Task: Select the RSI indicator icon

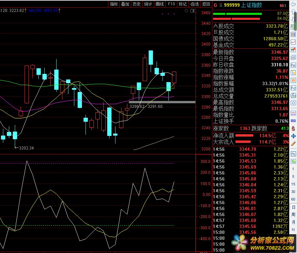Action: [x=293, y=121]
